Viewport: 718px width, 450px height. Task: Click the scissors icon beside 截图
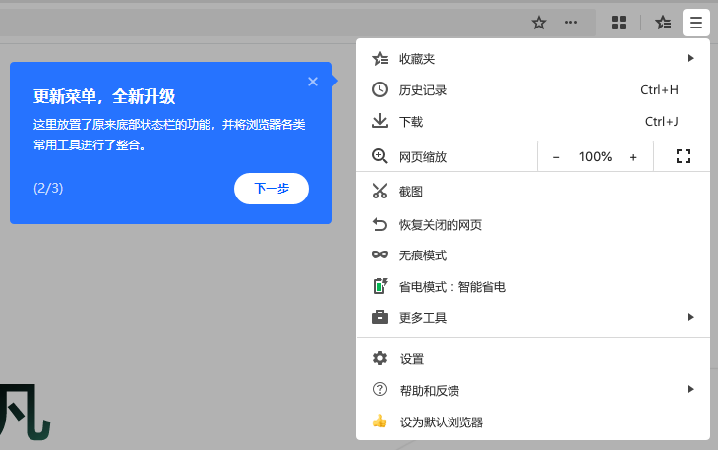[379, 191]
